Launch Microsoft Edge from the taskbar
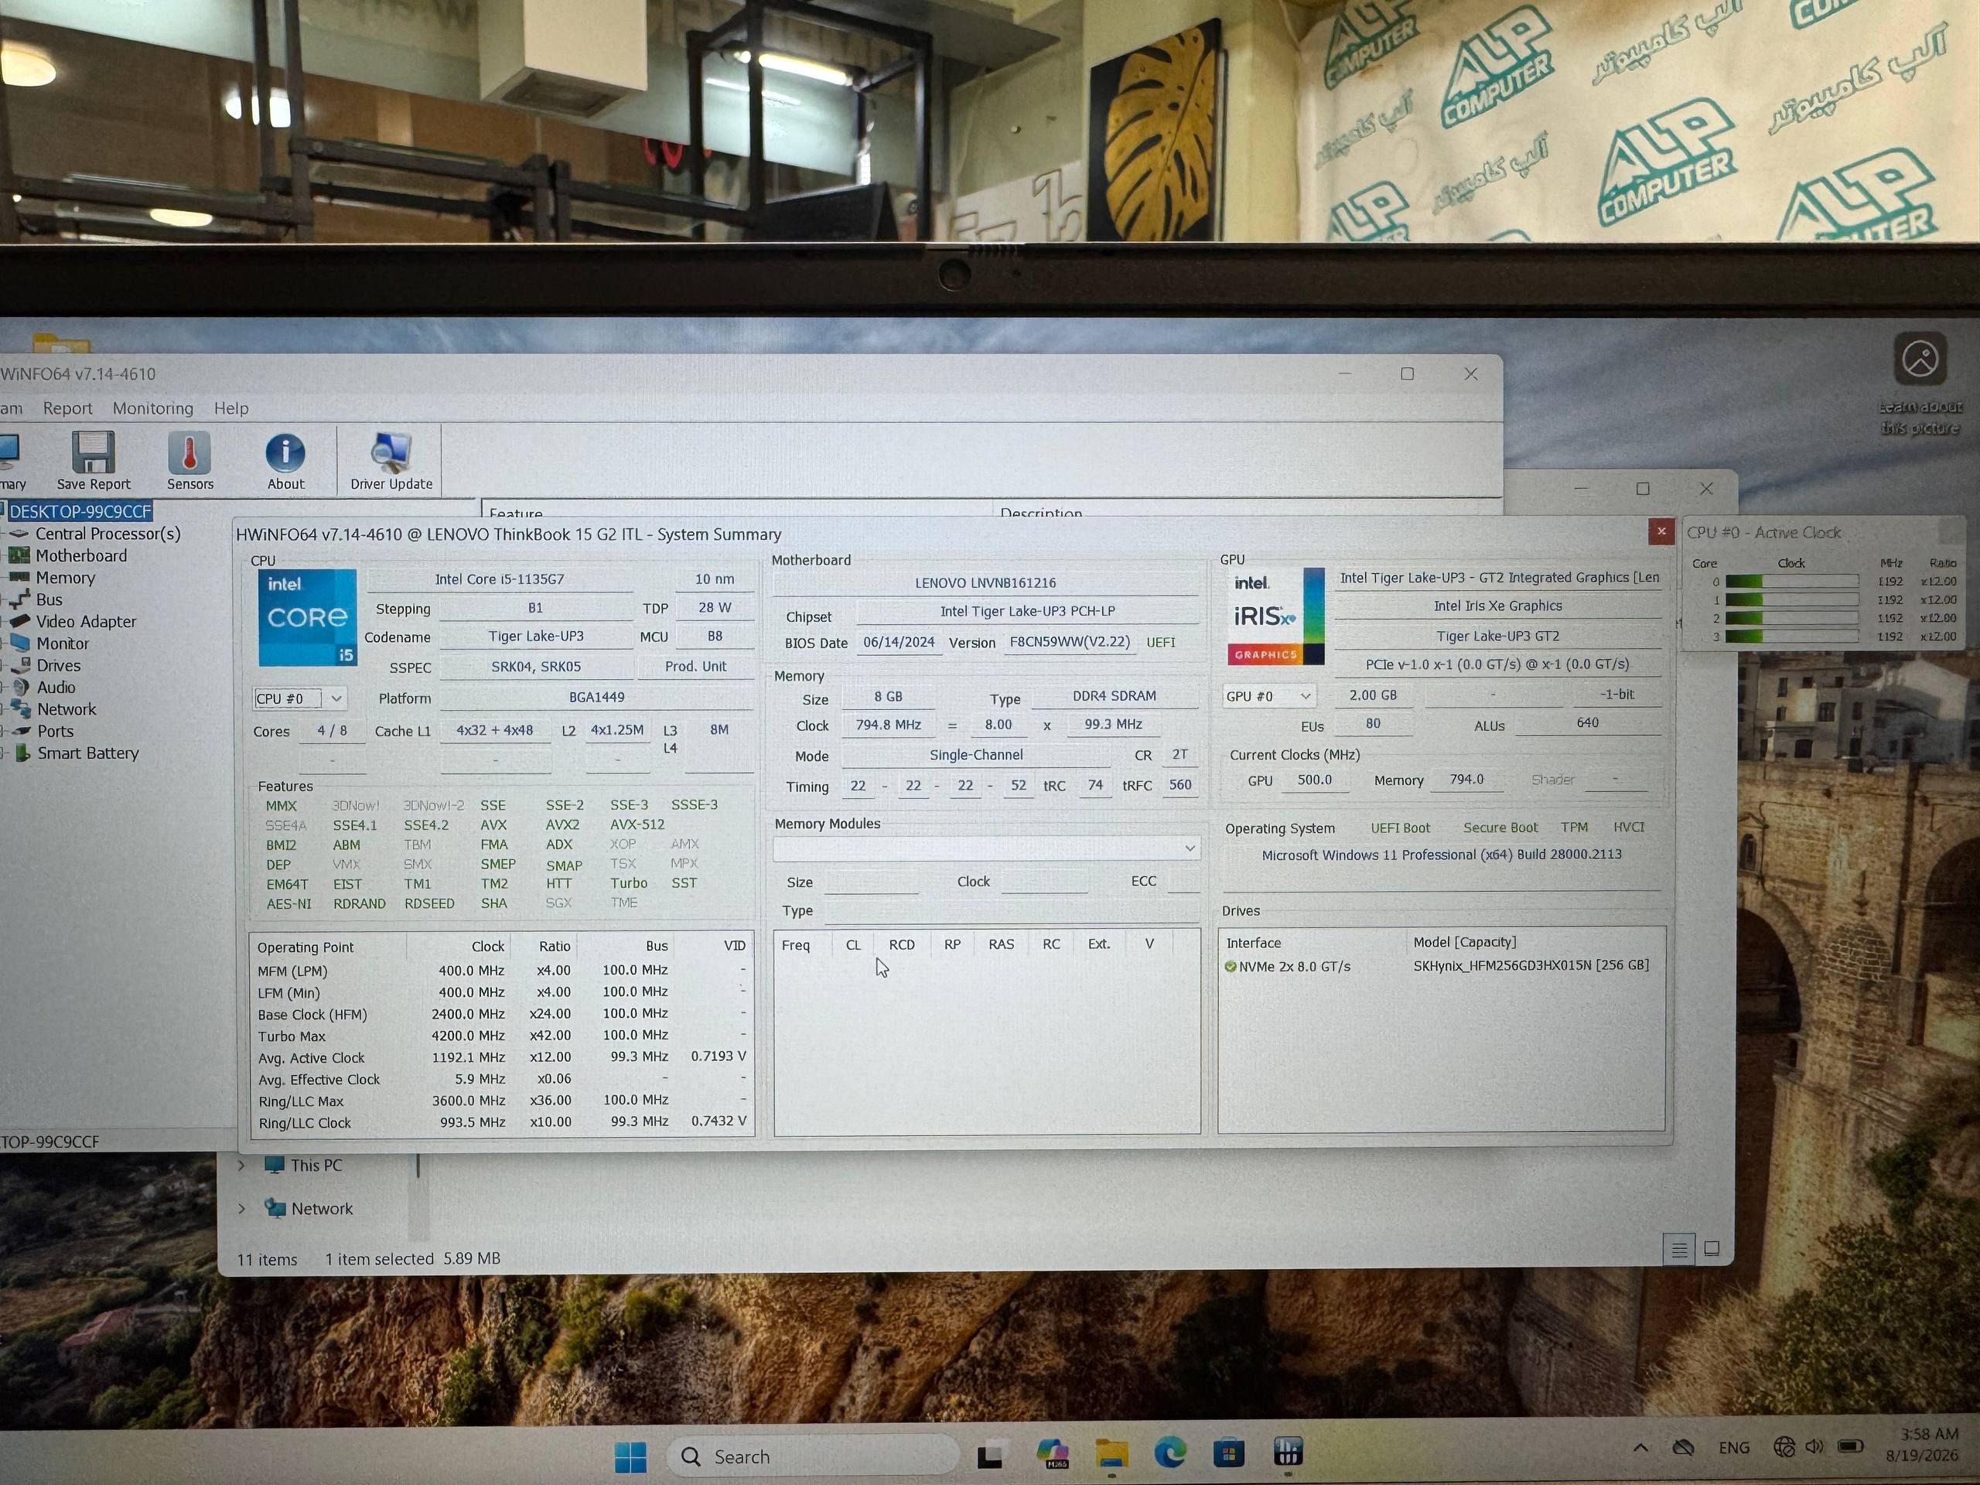1980x1485 pixels. [1170, 1453]
